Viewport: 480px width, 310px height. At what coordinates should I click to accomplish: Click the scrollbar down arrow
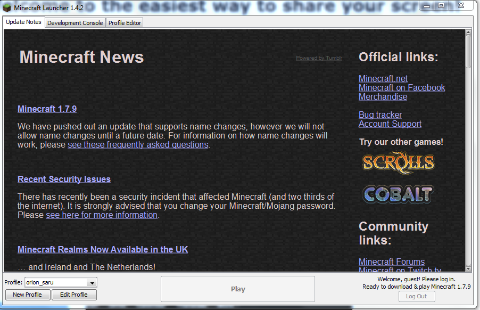pyautogui.click(x=468, y=268)
